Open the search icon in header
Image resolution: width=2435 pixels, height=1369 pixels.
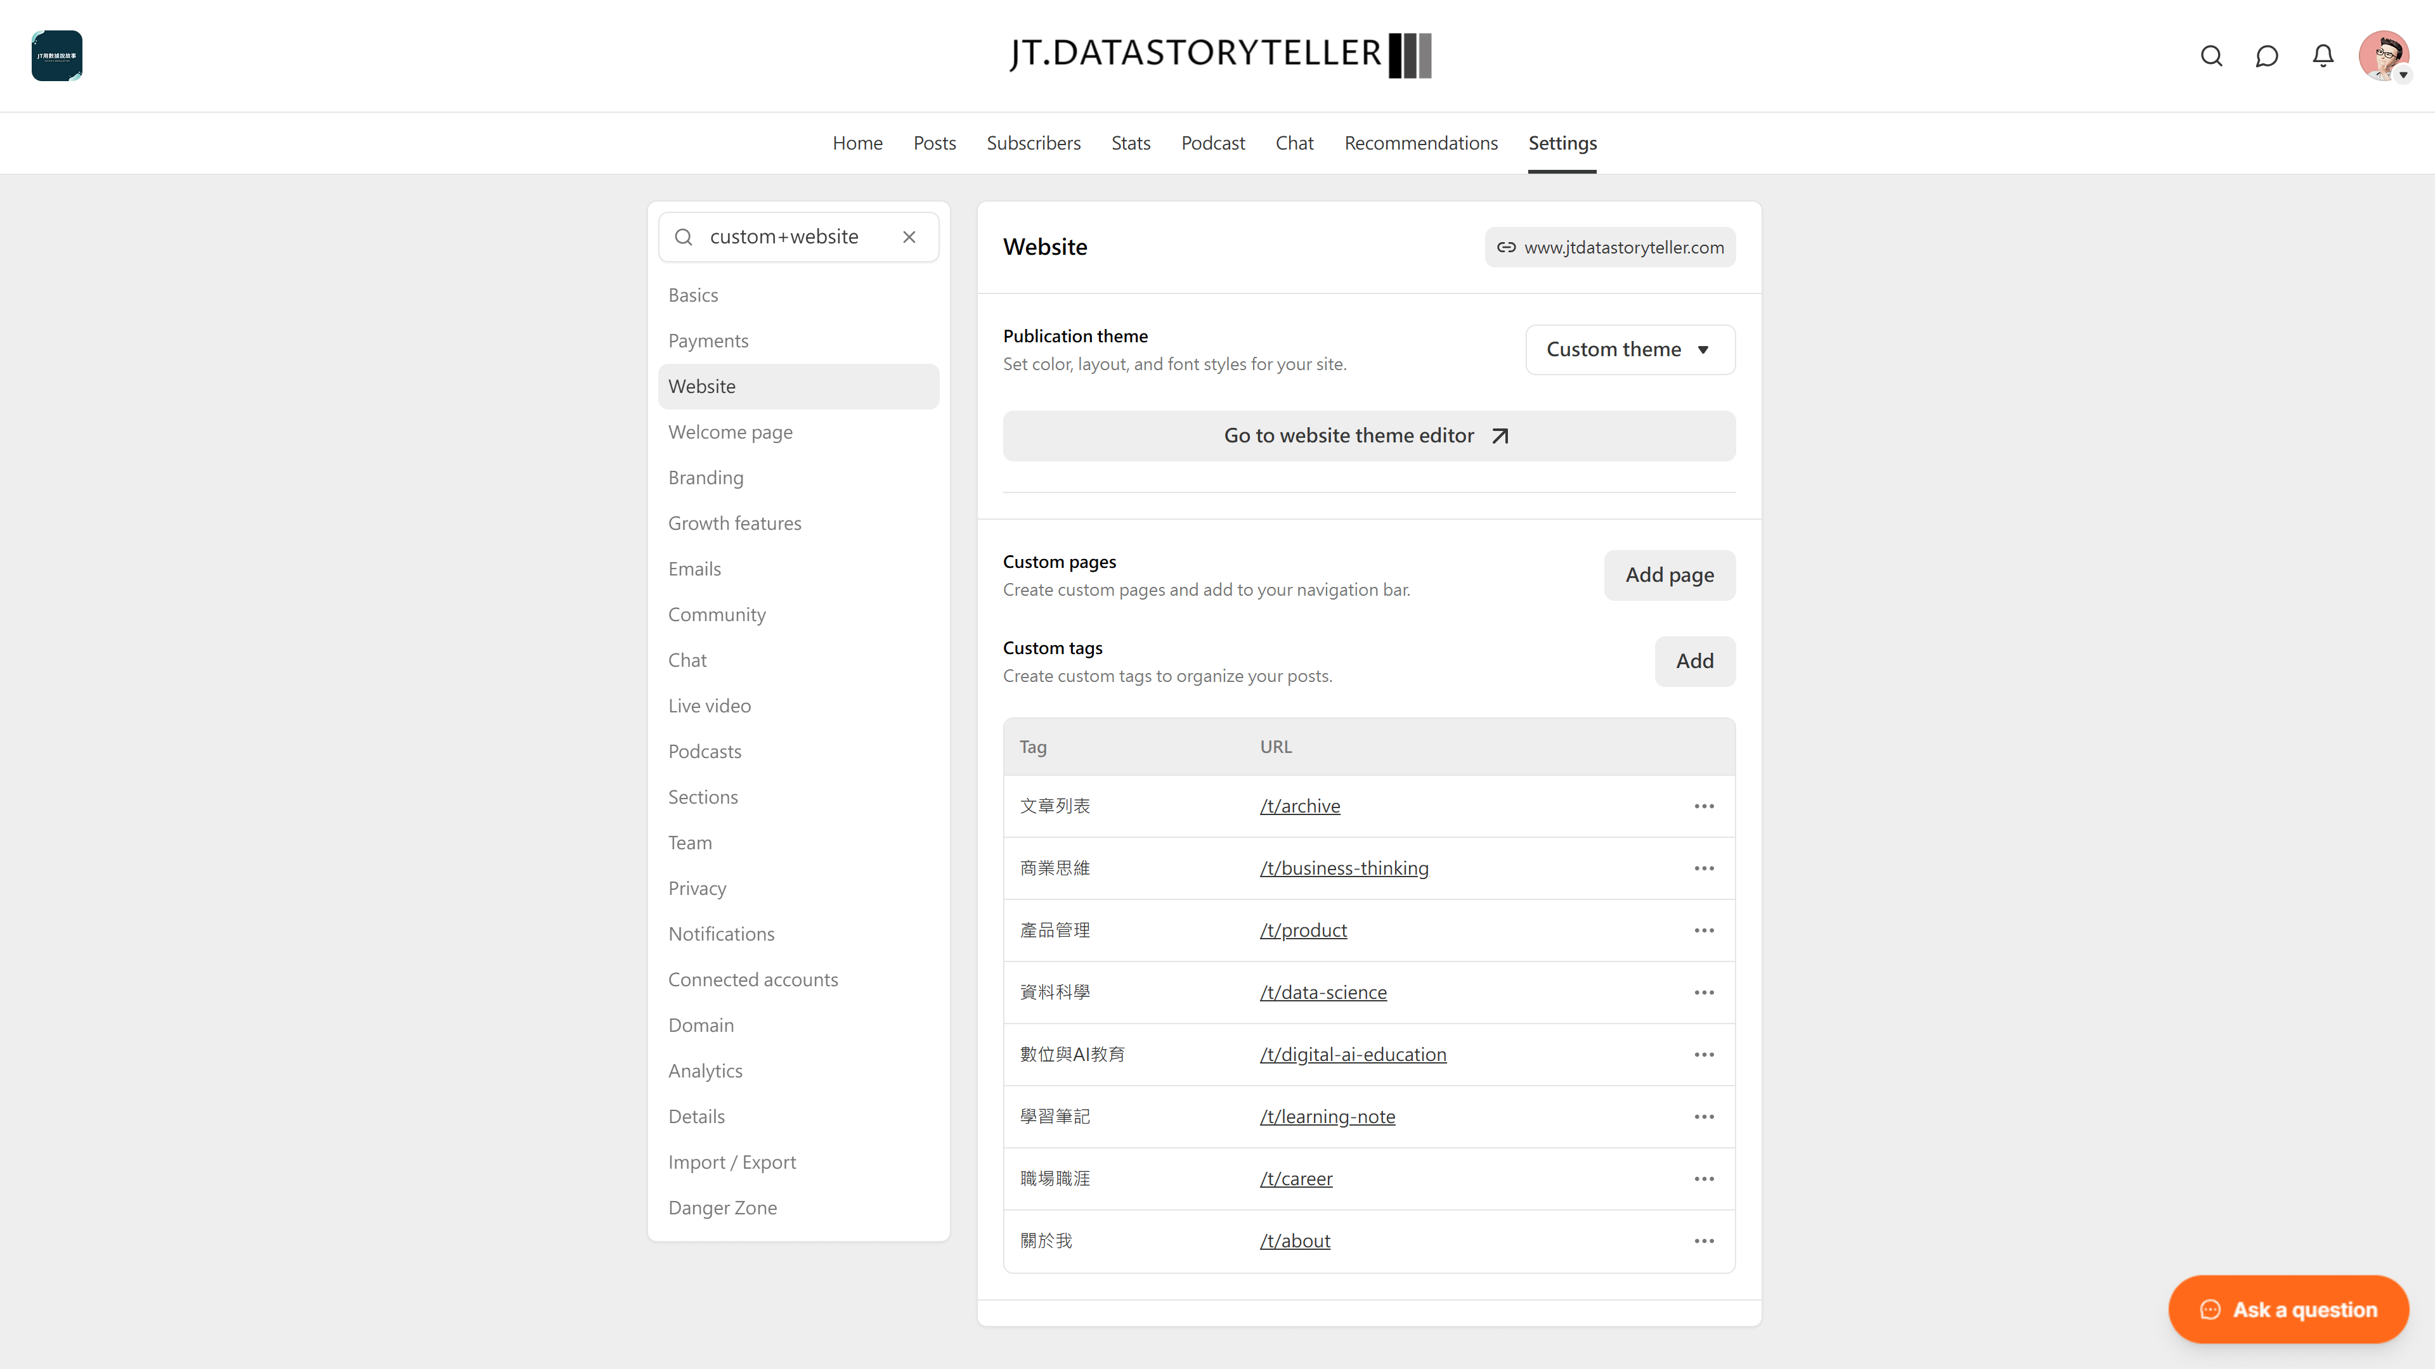coord(2211,56)
